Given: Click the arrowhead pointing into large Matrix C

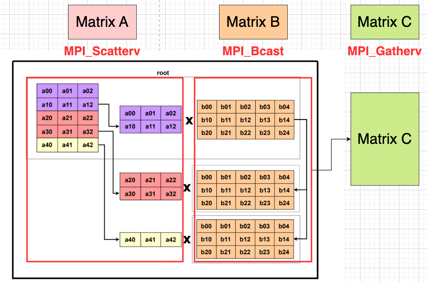Looking at the screenshot, I should (x=348, y=139).
